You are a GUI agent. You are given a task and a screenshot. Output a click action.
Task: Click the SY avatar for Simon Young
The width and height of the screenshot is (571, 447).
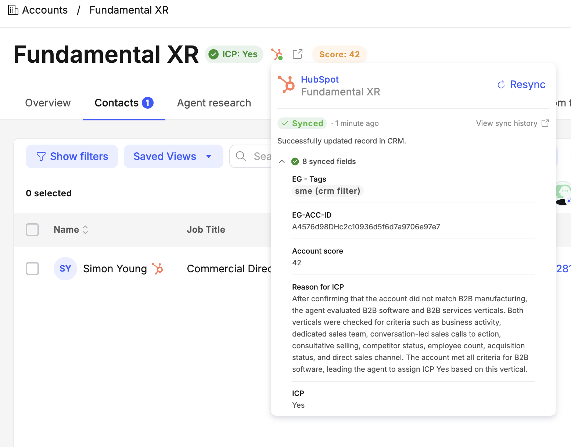(65, 269)
